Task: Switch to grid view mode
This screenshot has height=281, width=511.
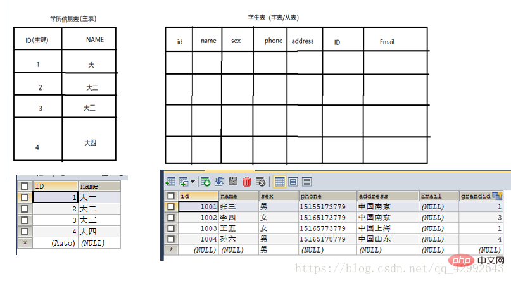Action: (279, 182)
